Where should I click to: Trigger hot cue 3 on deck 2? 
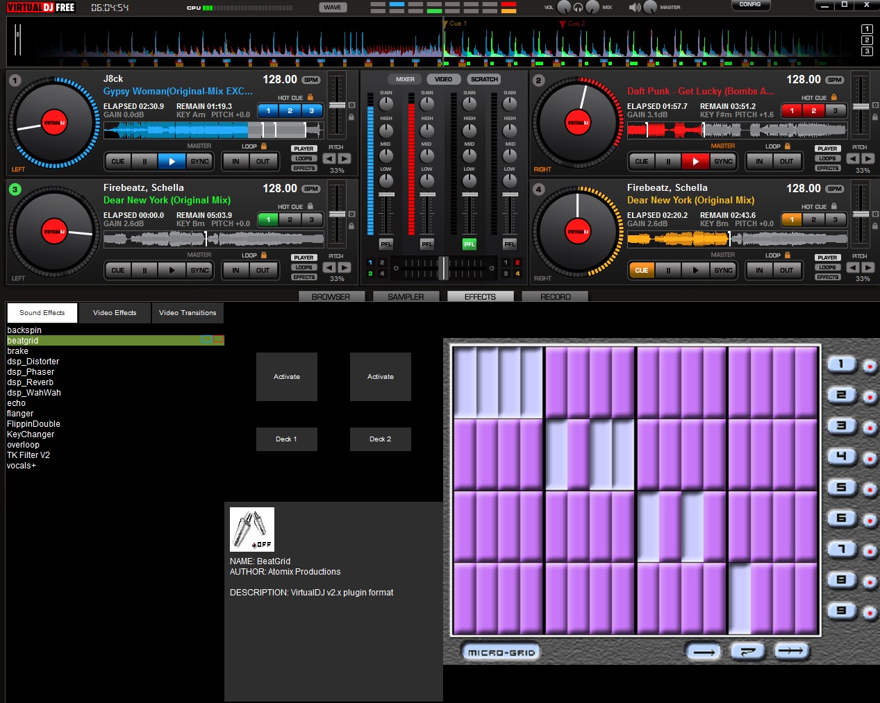(x=835, y=110)
